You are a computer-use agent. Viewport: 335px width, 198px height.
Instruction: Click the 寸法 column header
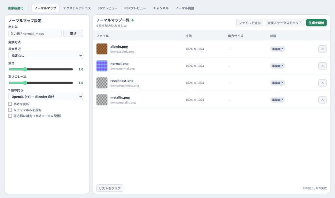click(189, 36)
